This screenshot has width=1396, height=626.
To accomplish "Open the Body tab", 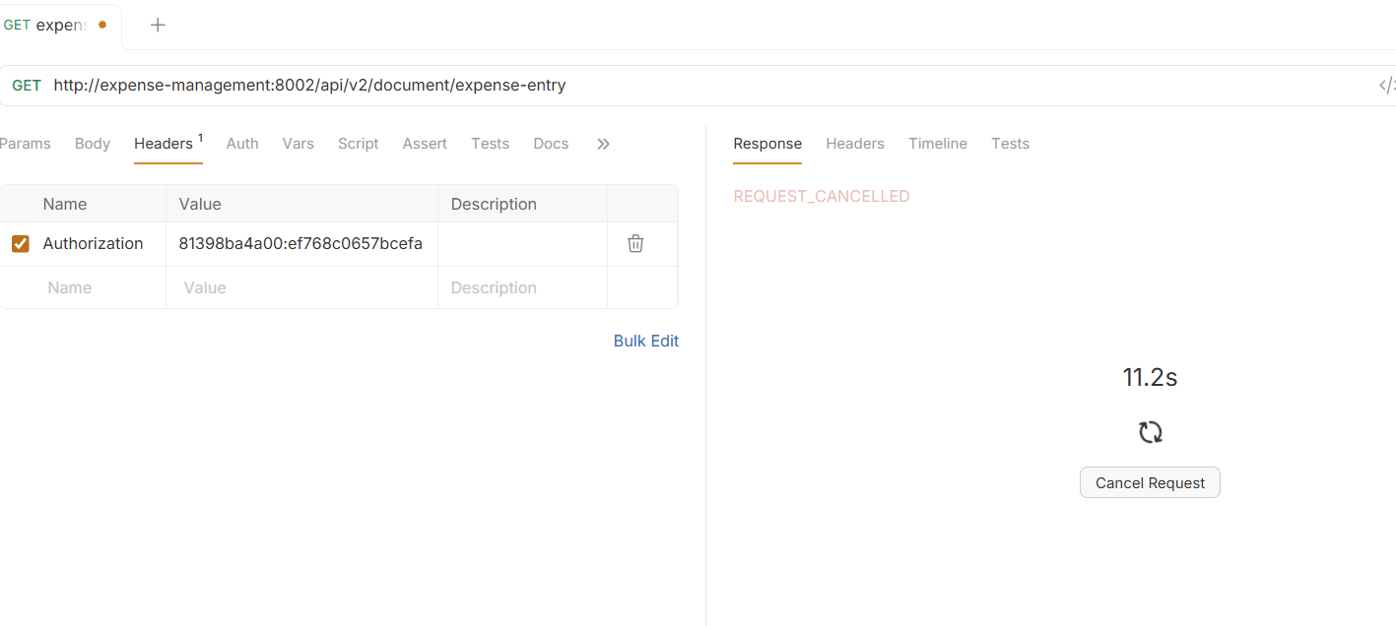I will point(93,144).
